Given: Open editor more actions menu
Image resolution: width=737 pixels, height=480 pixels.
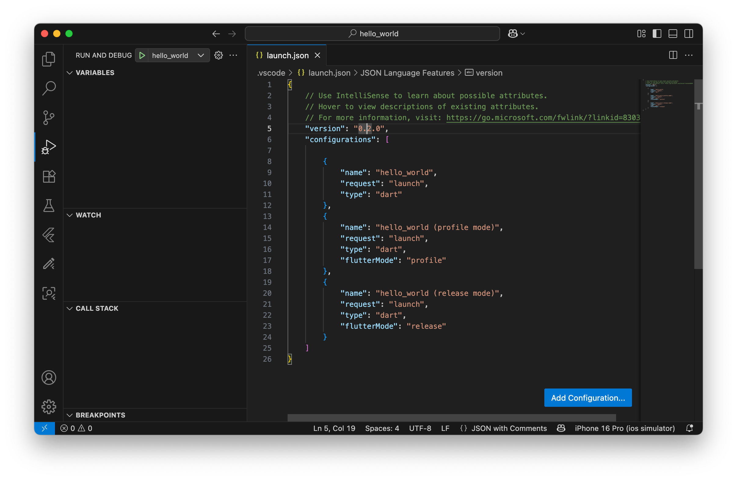Looking at the screenshot, I should point(689,56).
